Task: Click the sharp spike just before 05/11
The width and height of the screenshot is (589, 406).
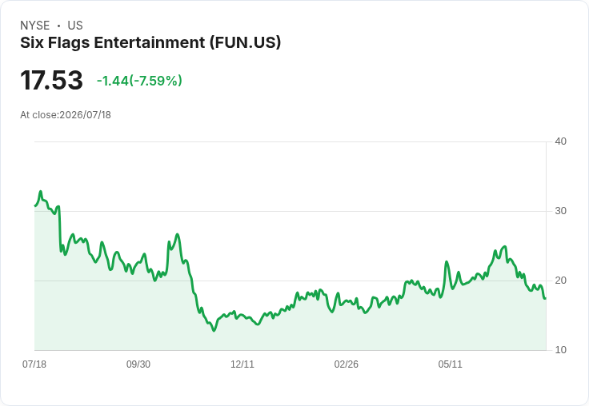Action: (447, 262)
